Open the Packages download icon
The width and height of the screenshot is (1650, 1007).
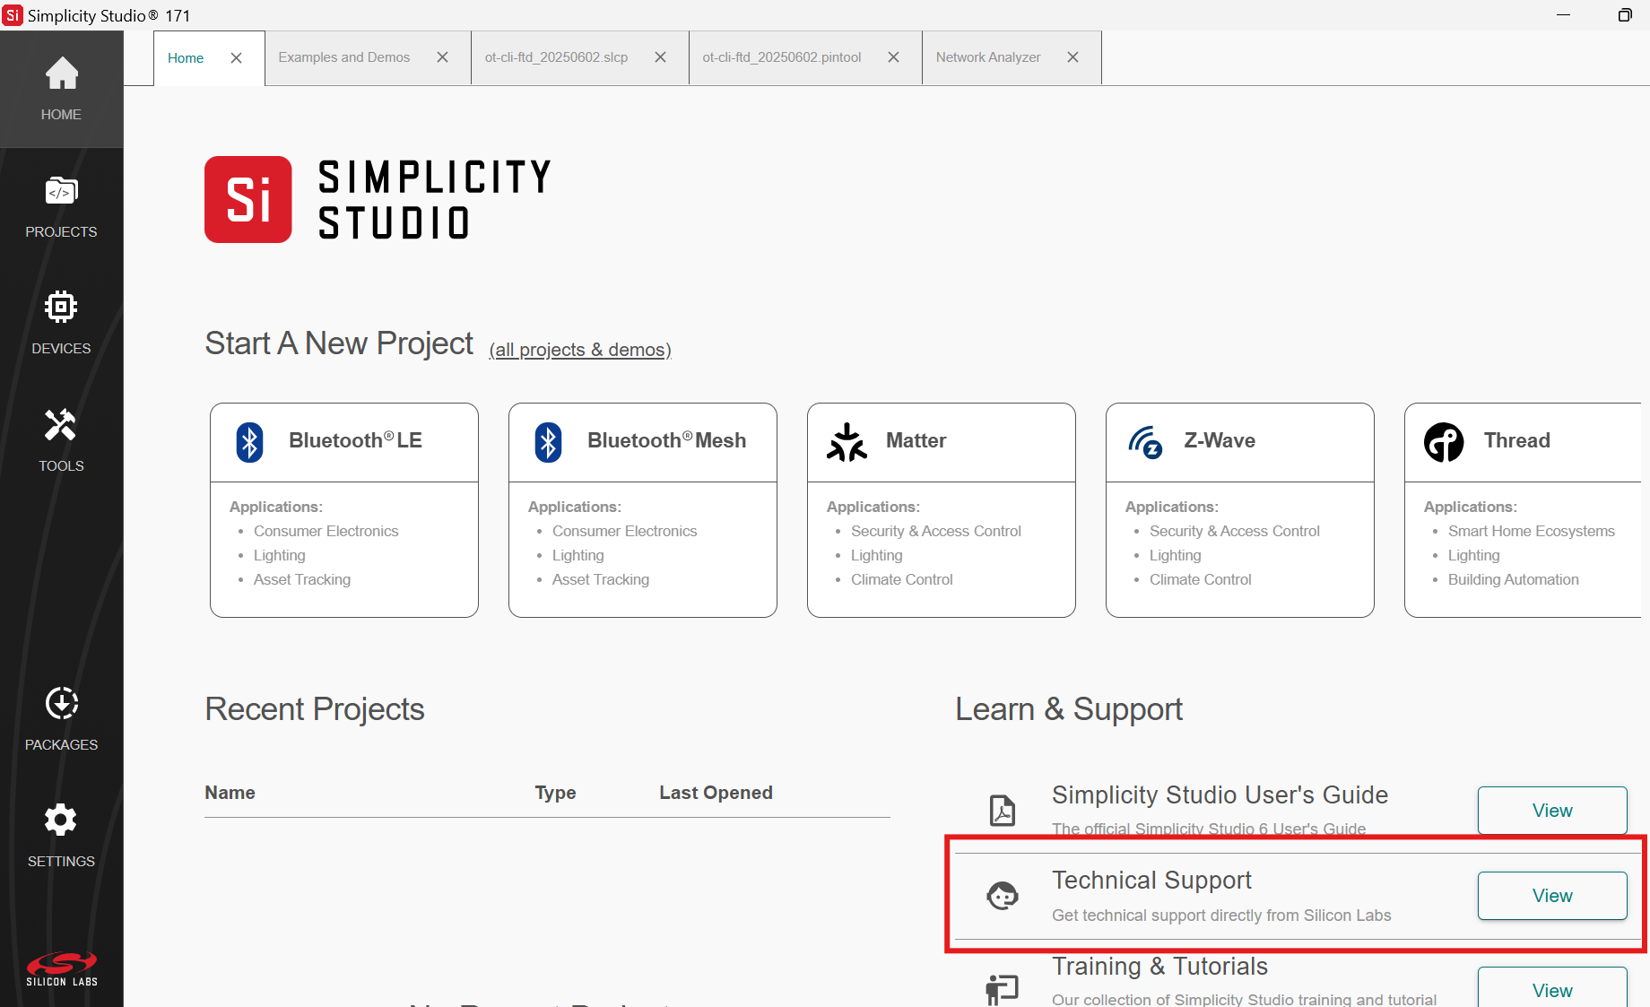point(61,704)
